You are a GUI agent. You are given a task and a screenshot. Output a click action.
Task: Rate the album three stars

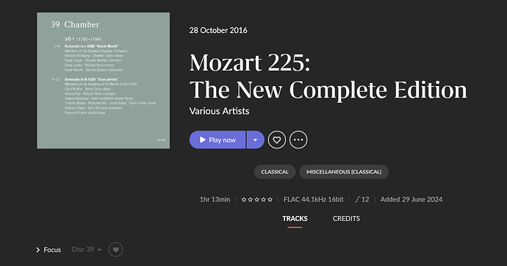257,200
